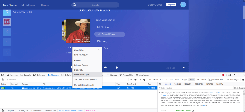
Task: Select My Station mode
Action: [103, 27]
